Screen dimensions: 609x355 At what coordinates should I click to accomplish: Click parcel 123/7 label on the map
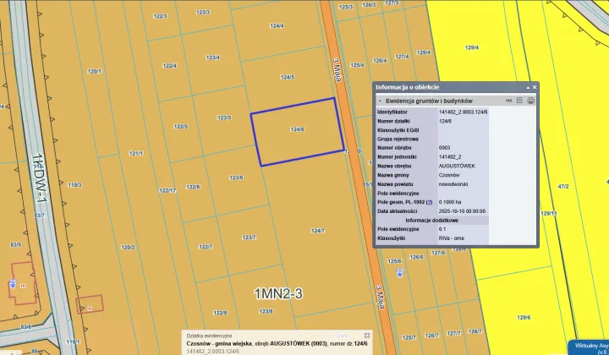click(x=249, y=237)
